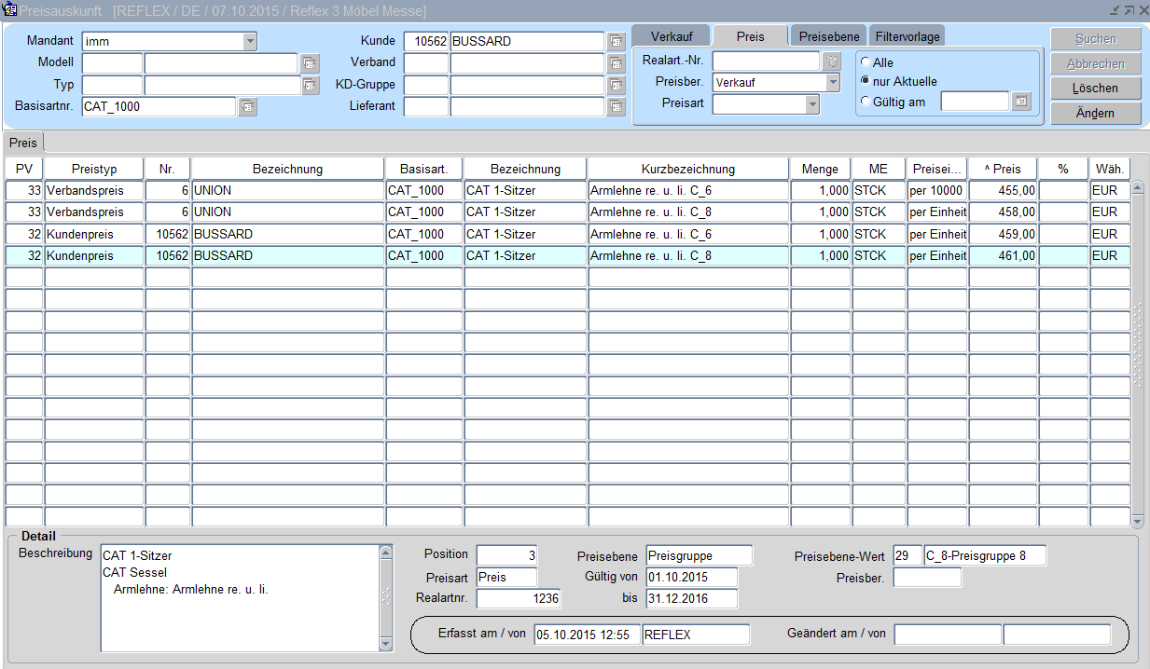
Task: Open lookup icon next to Modell field
Action: pos(310,63)
